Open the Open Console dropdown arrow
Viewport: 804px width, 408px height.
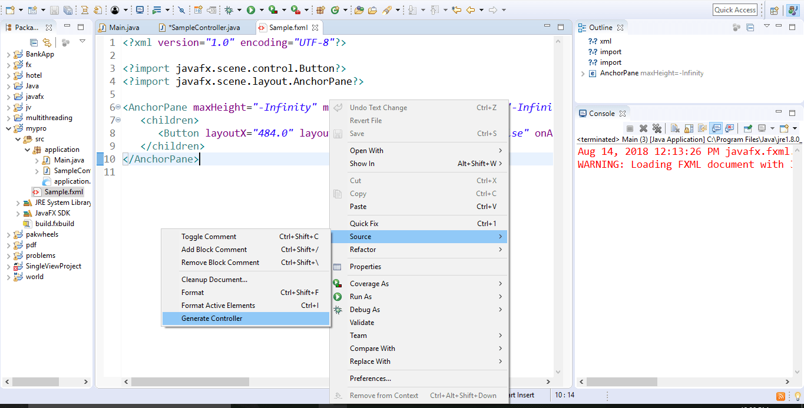click(795, 130)
